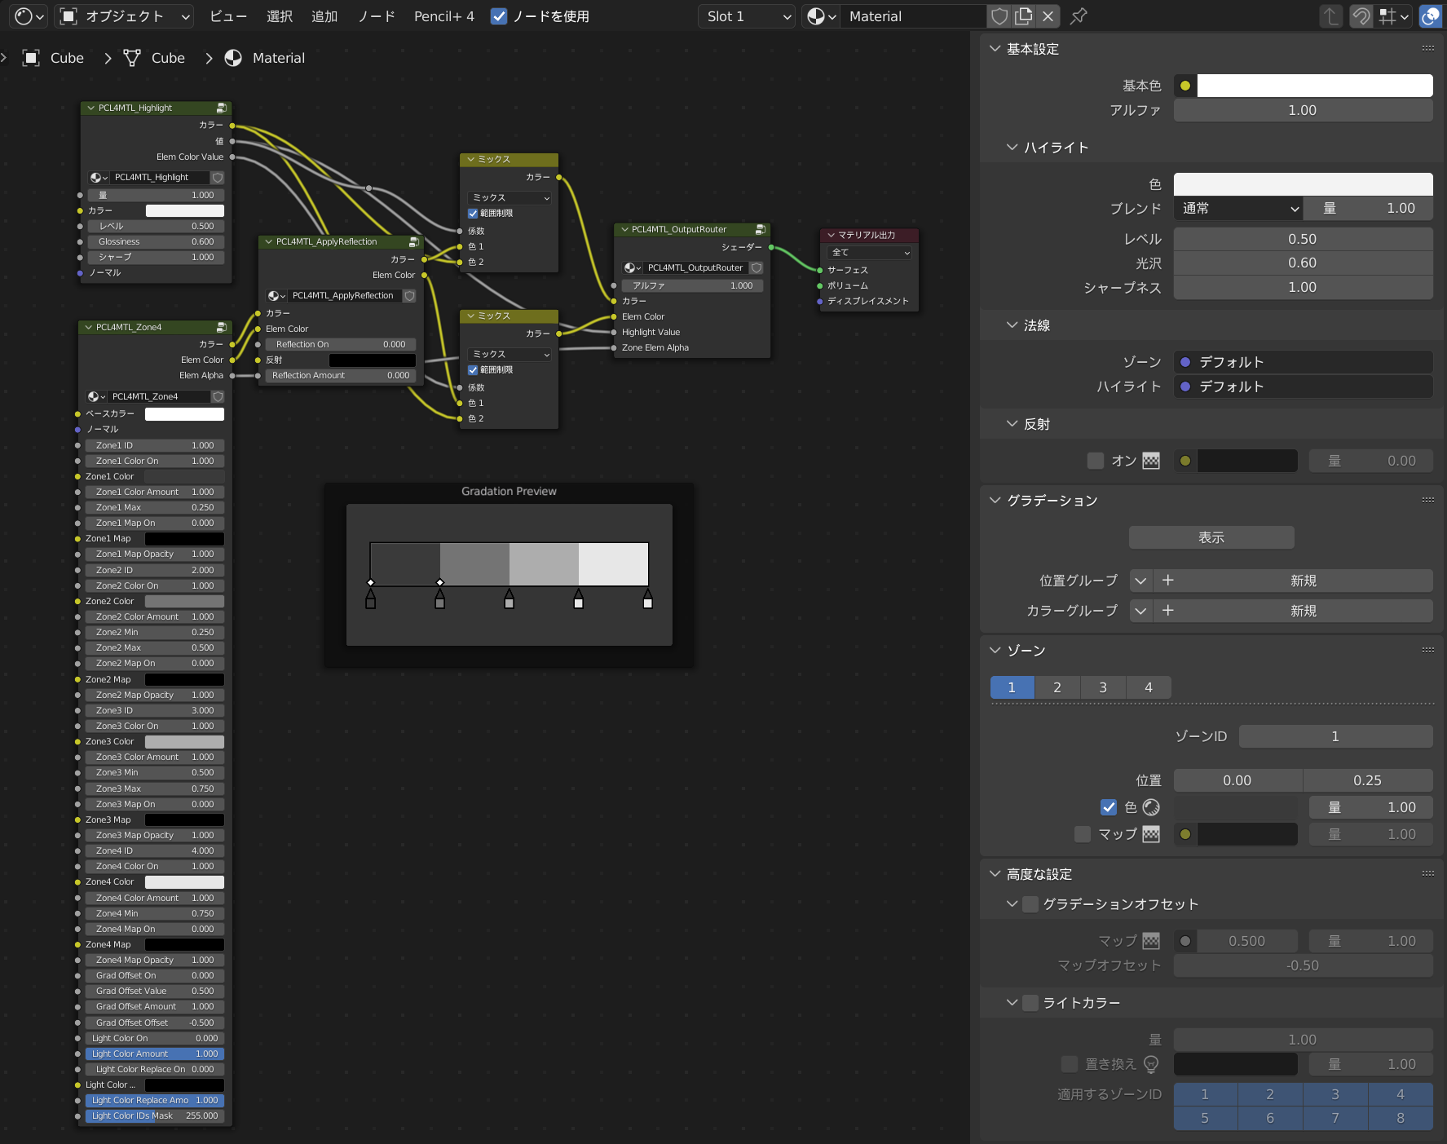Open the editor type selector icon
Viewport: 1447px width, 1144px height.
click(30, 16)
